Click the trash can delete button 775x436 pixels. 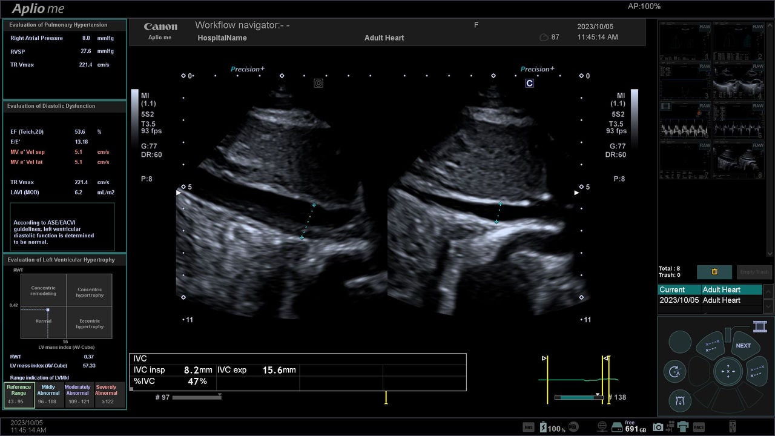coord(714,272)
